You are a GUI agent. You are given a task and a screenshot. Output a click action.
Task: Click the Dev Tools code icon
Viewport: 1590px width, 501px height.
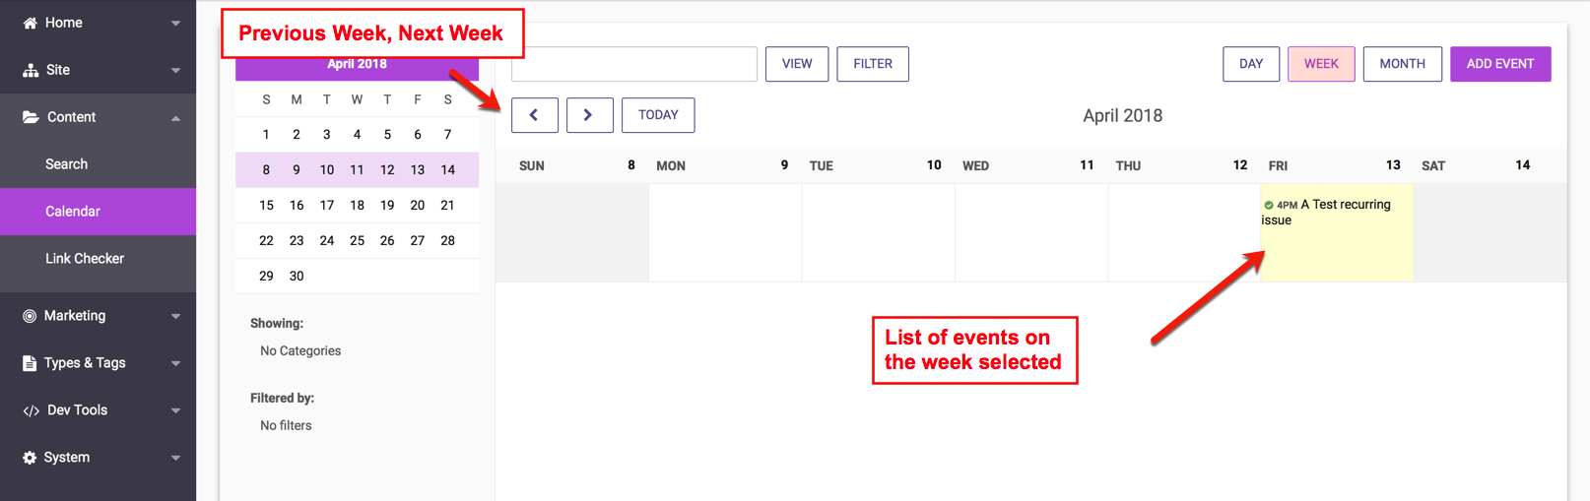(x=31, y=410)
